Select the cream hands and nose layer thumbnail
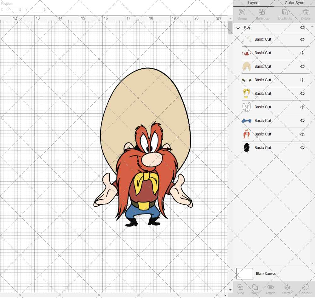The height and width of the screenshot is (298, 315). click(x=247, y=40)
